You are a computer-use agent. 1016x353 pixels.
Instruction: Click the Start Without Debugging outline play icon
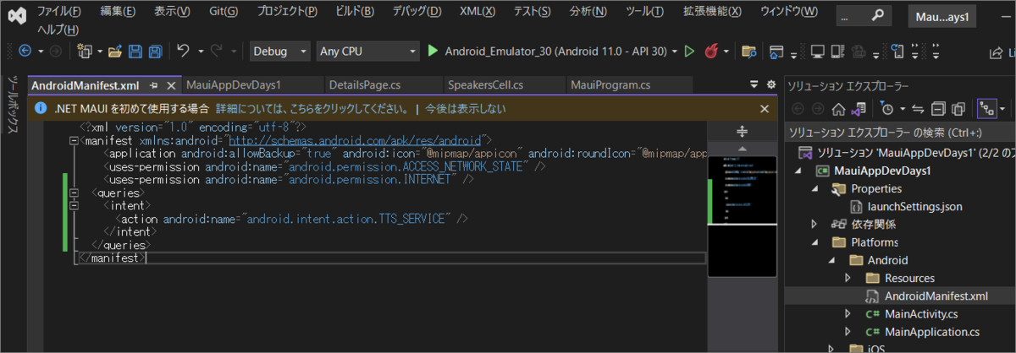pyautogui.click(x=689, y=52)
